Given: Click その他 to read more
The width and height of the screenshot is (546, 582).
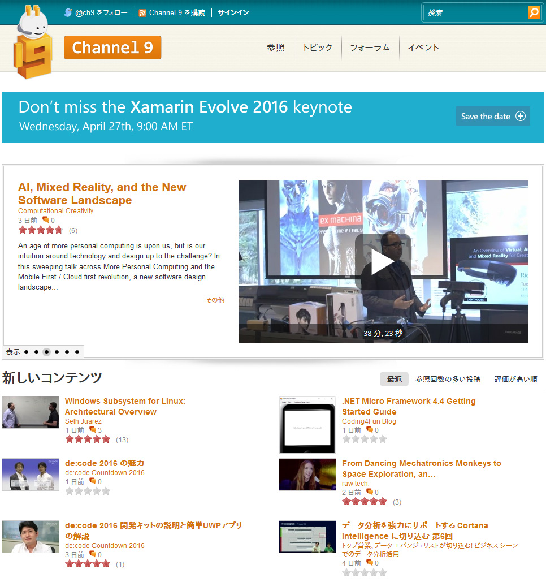Looking at the screenshot, I should [x=215, y=300].
